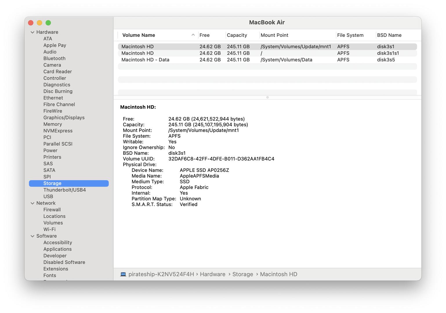Image resolution: width=446 pixels, height=313 pixels.
Task: Open Thunderbolt/USB4 information
Action: click(x=65, y=190)
